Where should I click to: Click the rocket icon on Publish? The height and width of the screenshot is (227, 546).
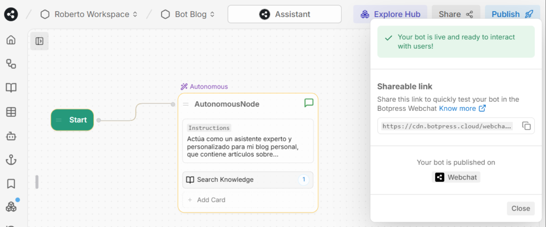[x=529, y=14]
